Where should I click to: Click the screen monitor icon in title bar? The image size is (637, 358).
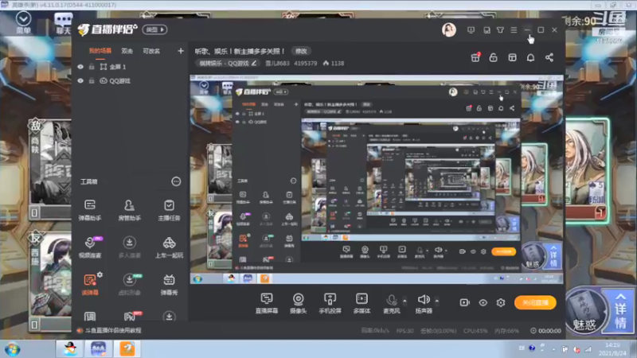pos(471,29)
